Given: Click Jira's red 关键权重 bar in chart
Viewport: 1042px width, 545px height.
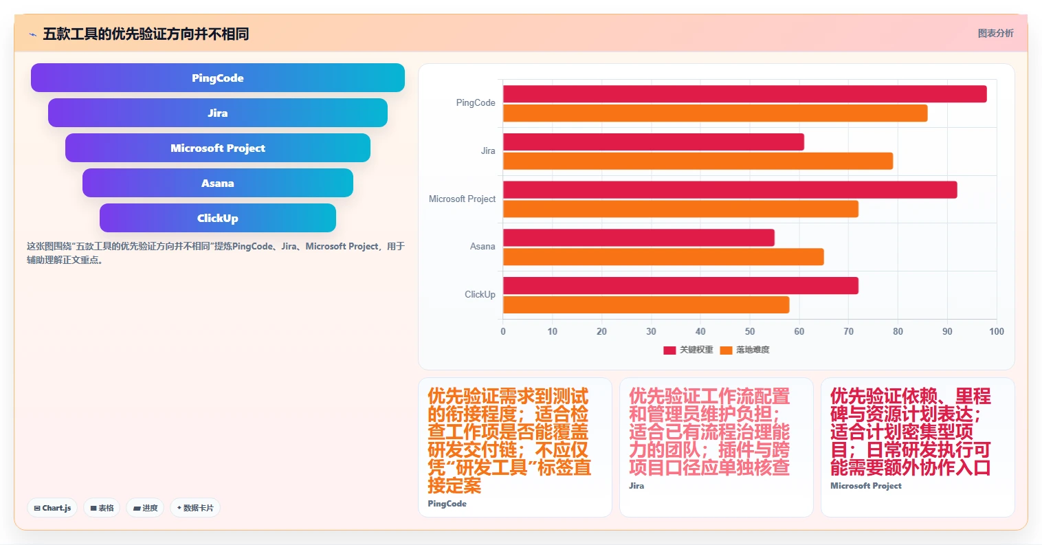Looking at the screenshot, I should click(654, 142).
